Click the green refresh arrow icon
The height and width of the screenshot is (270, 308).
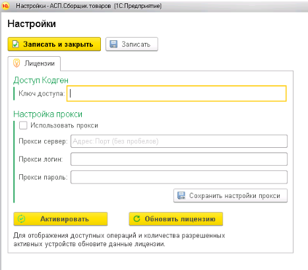click(137, 219)
